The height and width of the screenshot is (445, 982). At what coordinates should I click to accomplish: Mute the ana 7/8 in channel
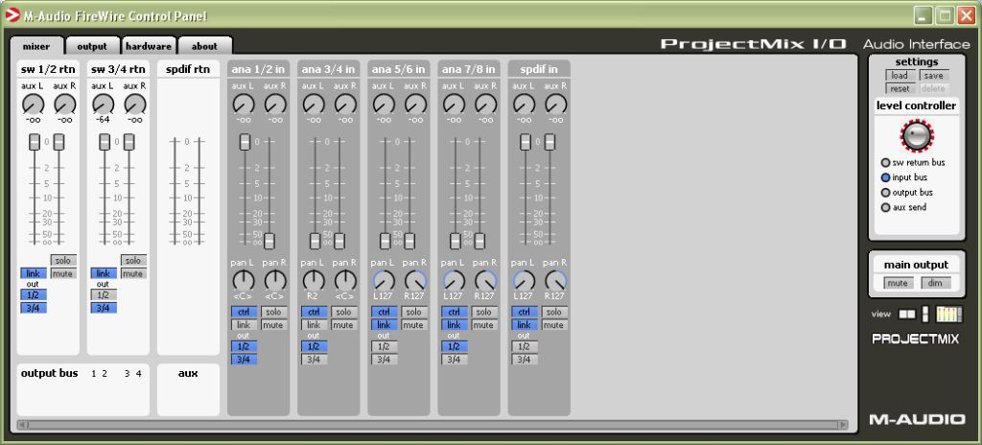[484, 325]
